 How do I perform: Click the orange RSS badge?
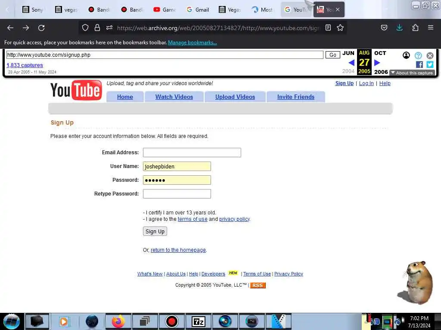click(x=258, y=285)
